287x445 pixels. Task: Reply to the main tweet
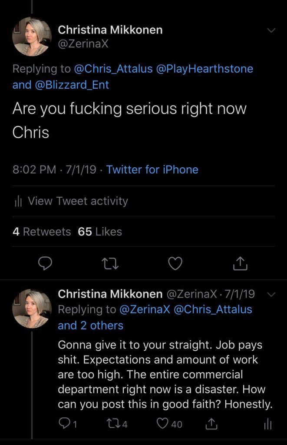coord(45,262)
